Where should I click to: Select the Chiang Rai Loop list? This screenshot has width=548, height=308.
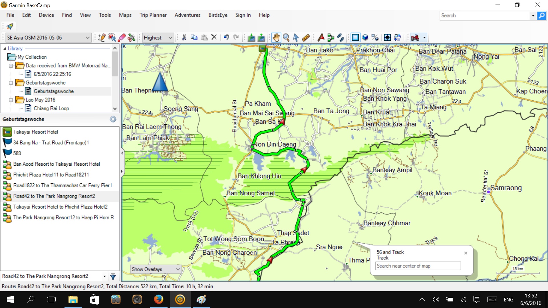(51, 108)
